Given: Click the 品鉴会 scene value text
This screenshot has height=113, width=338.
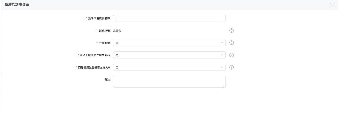Looking at the screenshot, I should pyautogui.click(x=117, y=31).
